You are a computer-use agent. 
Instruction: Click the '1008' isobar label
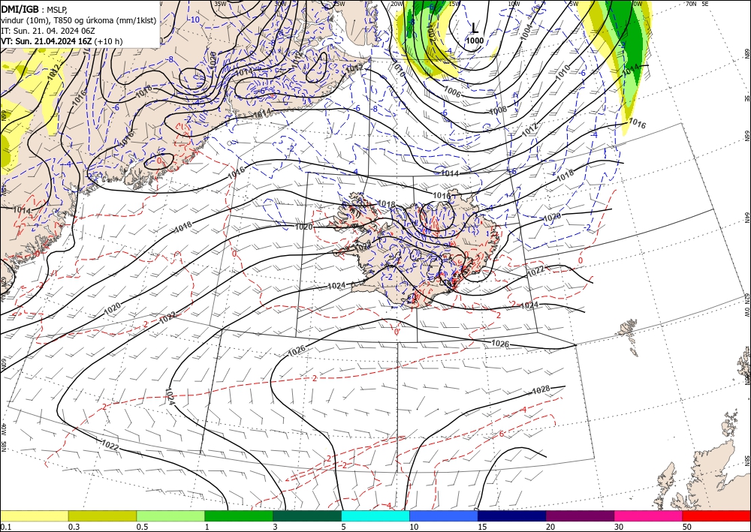[498, 111]
